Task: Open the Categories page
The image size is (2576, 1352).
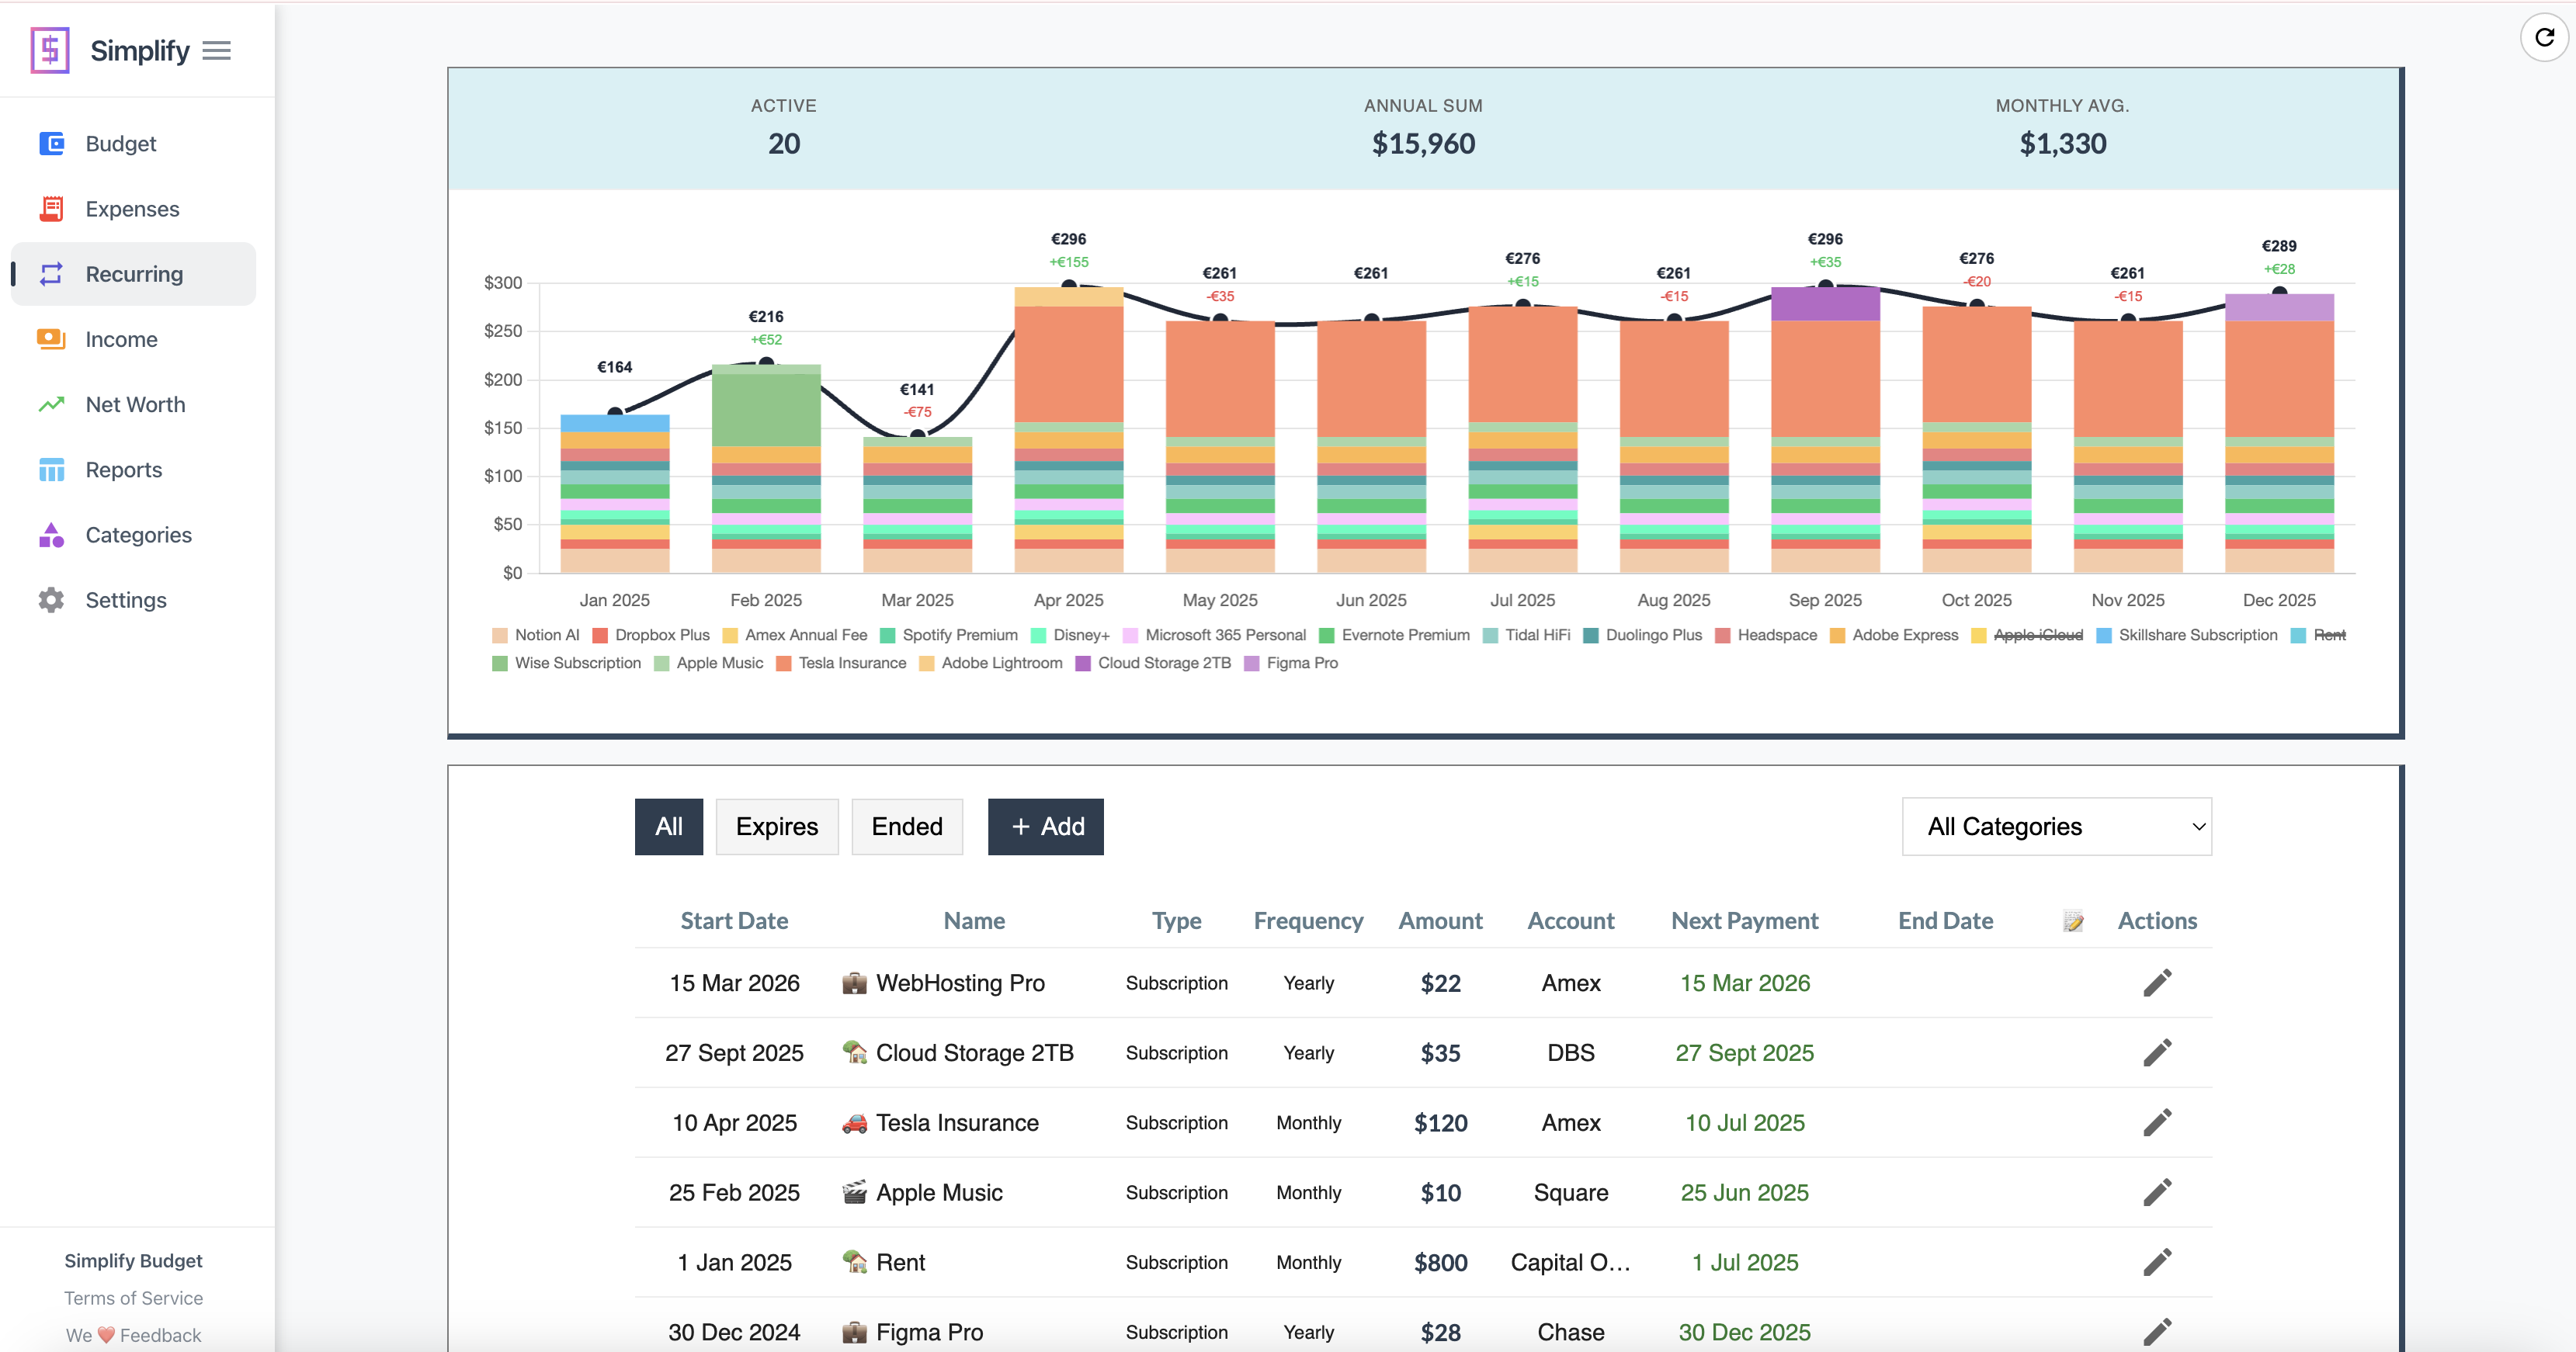Action: pos(133,535)
